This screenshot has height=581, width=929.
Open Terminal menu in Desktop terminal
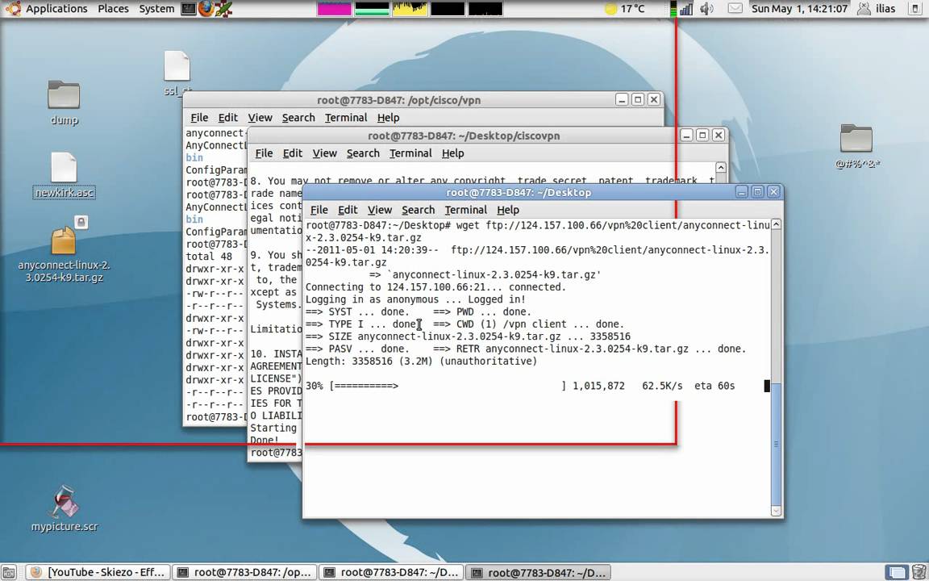465,210
